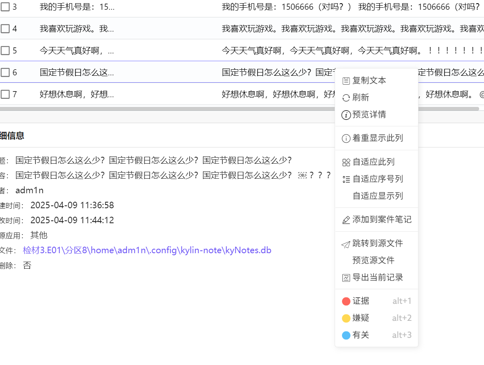Select 自适应显示列 menu entry
Image resolution: width=484 pixels, height=365 pixels.
(x=376, y=196)
